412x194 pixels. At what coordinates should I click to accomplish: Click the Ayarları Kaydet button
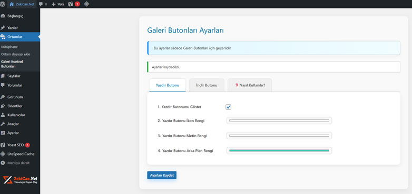(x=162, y=176)
